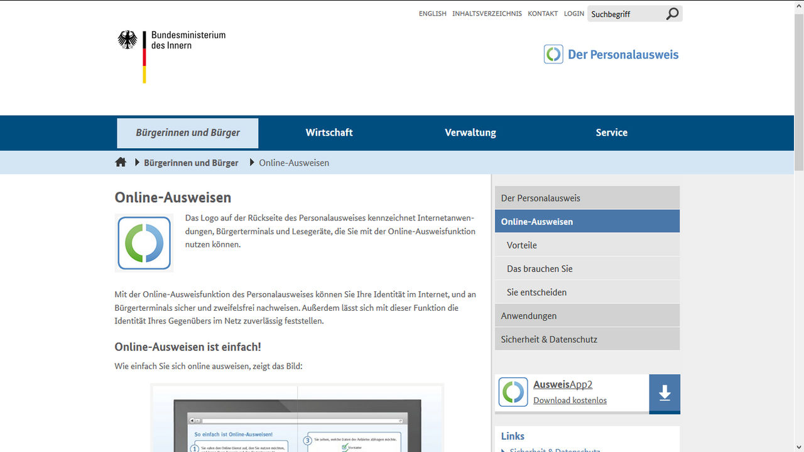The image size is (804, 452).
Task: Click the AusweisApp2 title link
Action: click(563, 385)
